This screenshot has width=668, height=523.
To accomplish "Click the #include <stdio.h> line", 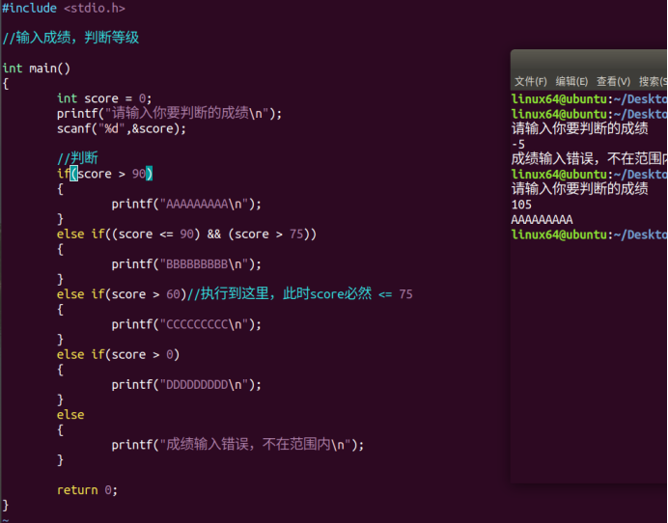I will click(x=64, y=8).
